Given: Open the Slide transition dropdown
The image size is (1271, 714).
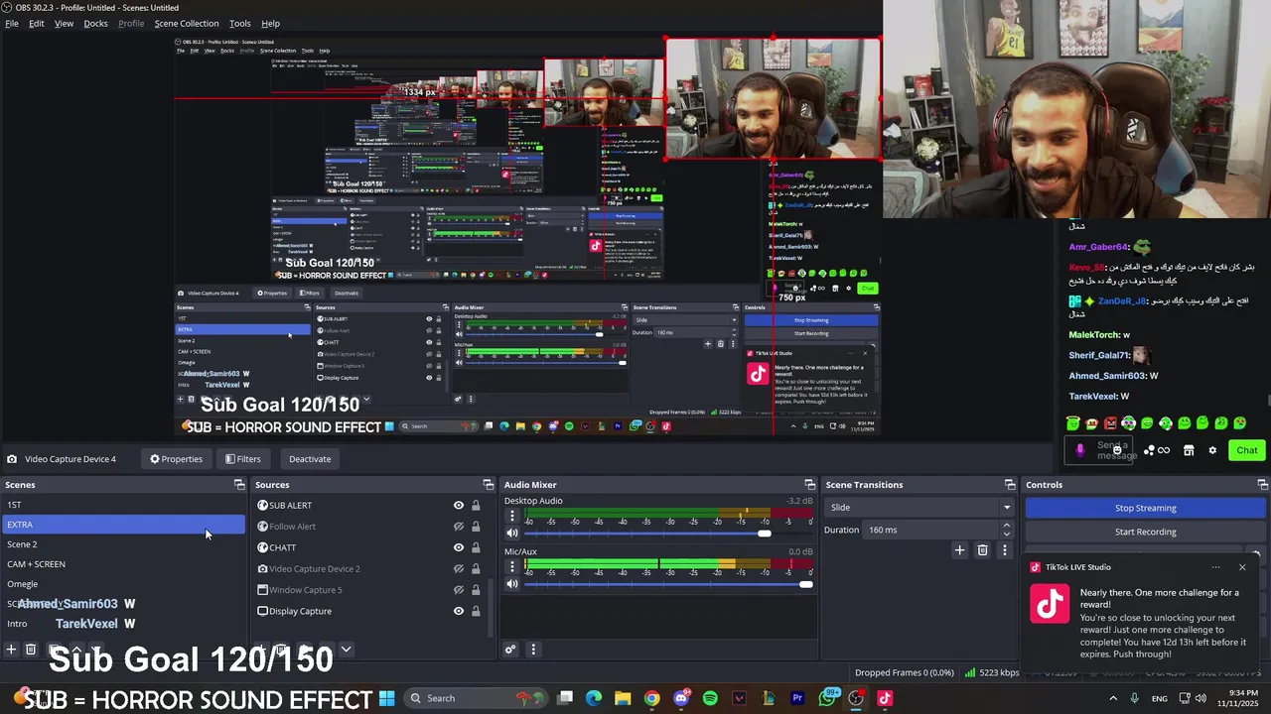Looking at the screenshot, I should coord(918,508).
